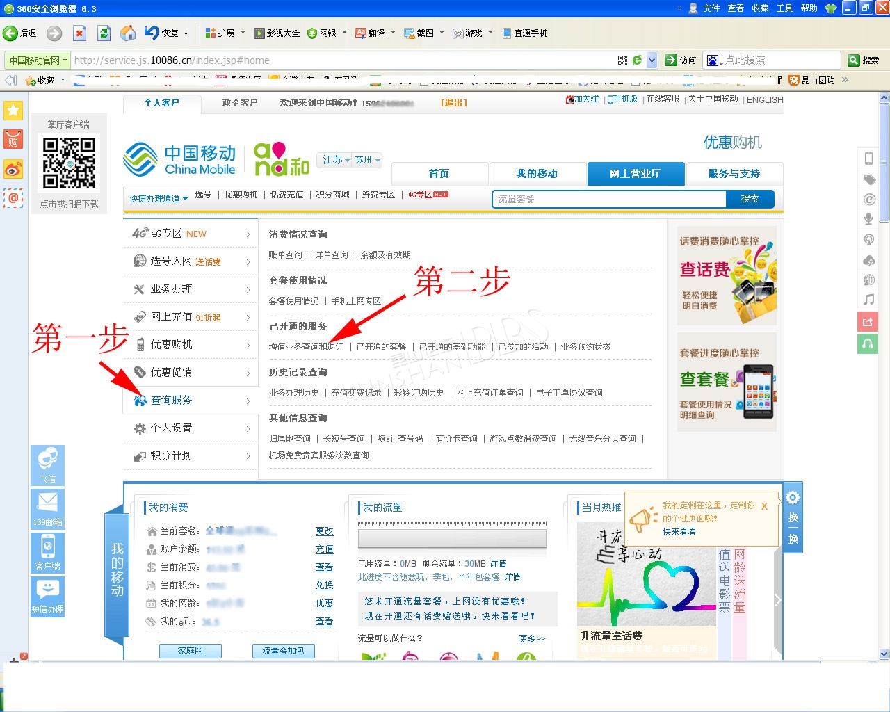This screenshot has height=712, width=890.
Task: Click the gear customize icon above 换
Action: pyautogui.click(x=793, y=498)
